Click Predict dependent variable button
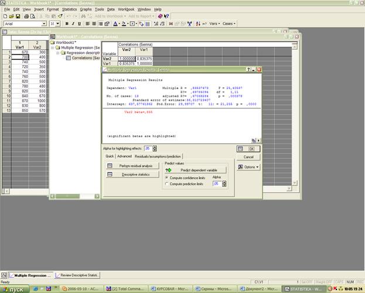This screenshot has height=293, width=365. pyautogui.click(x=195, y=171)
